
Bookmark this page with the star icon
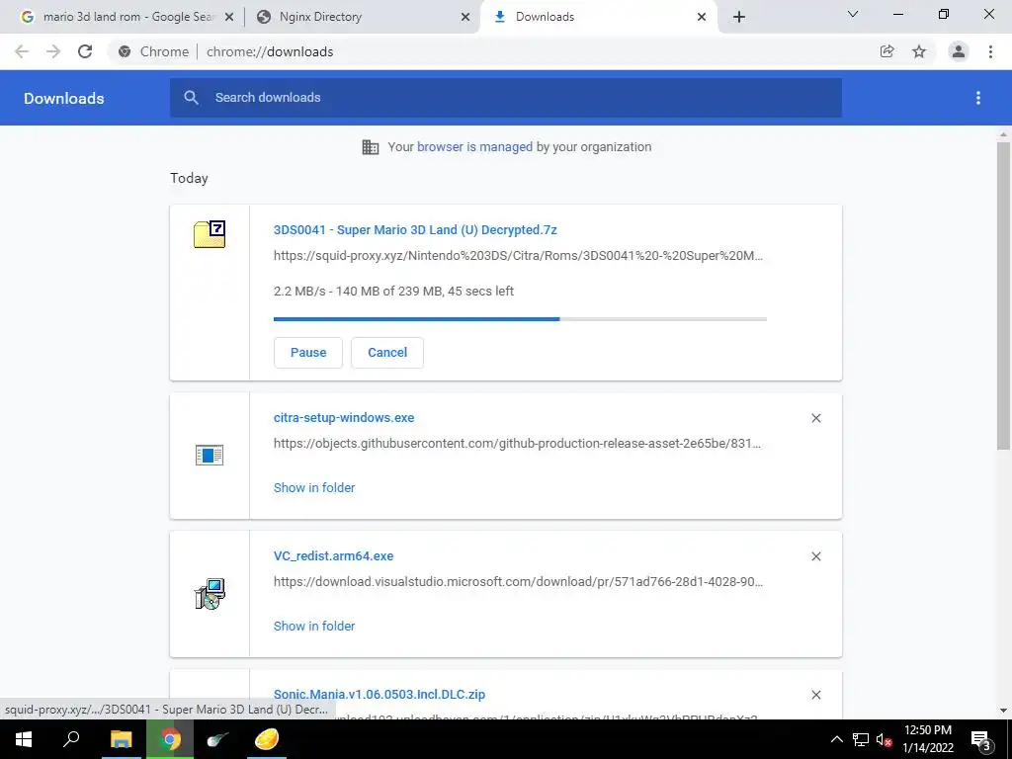[919, 51]
